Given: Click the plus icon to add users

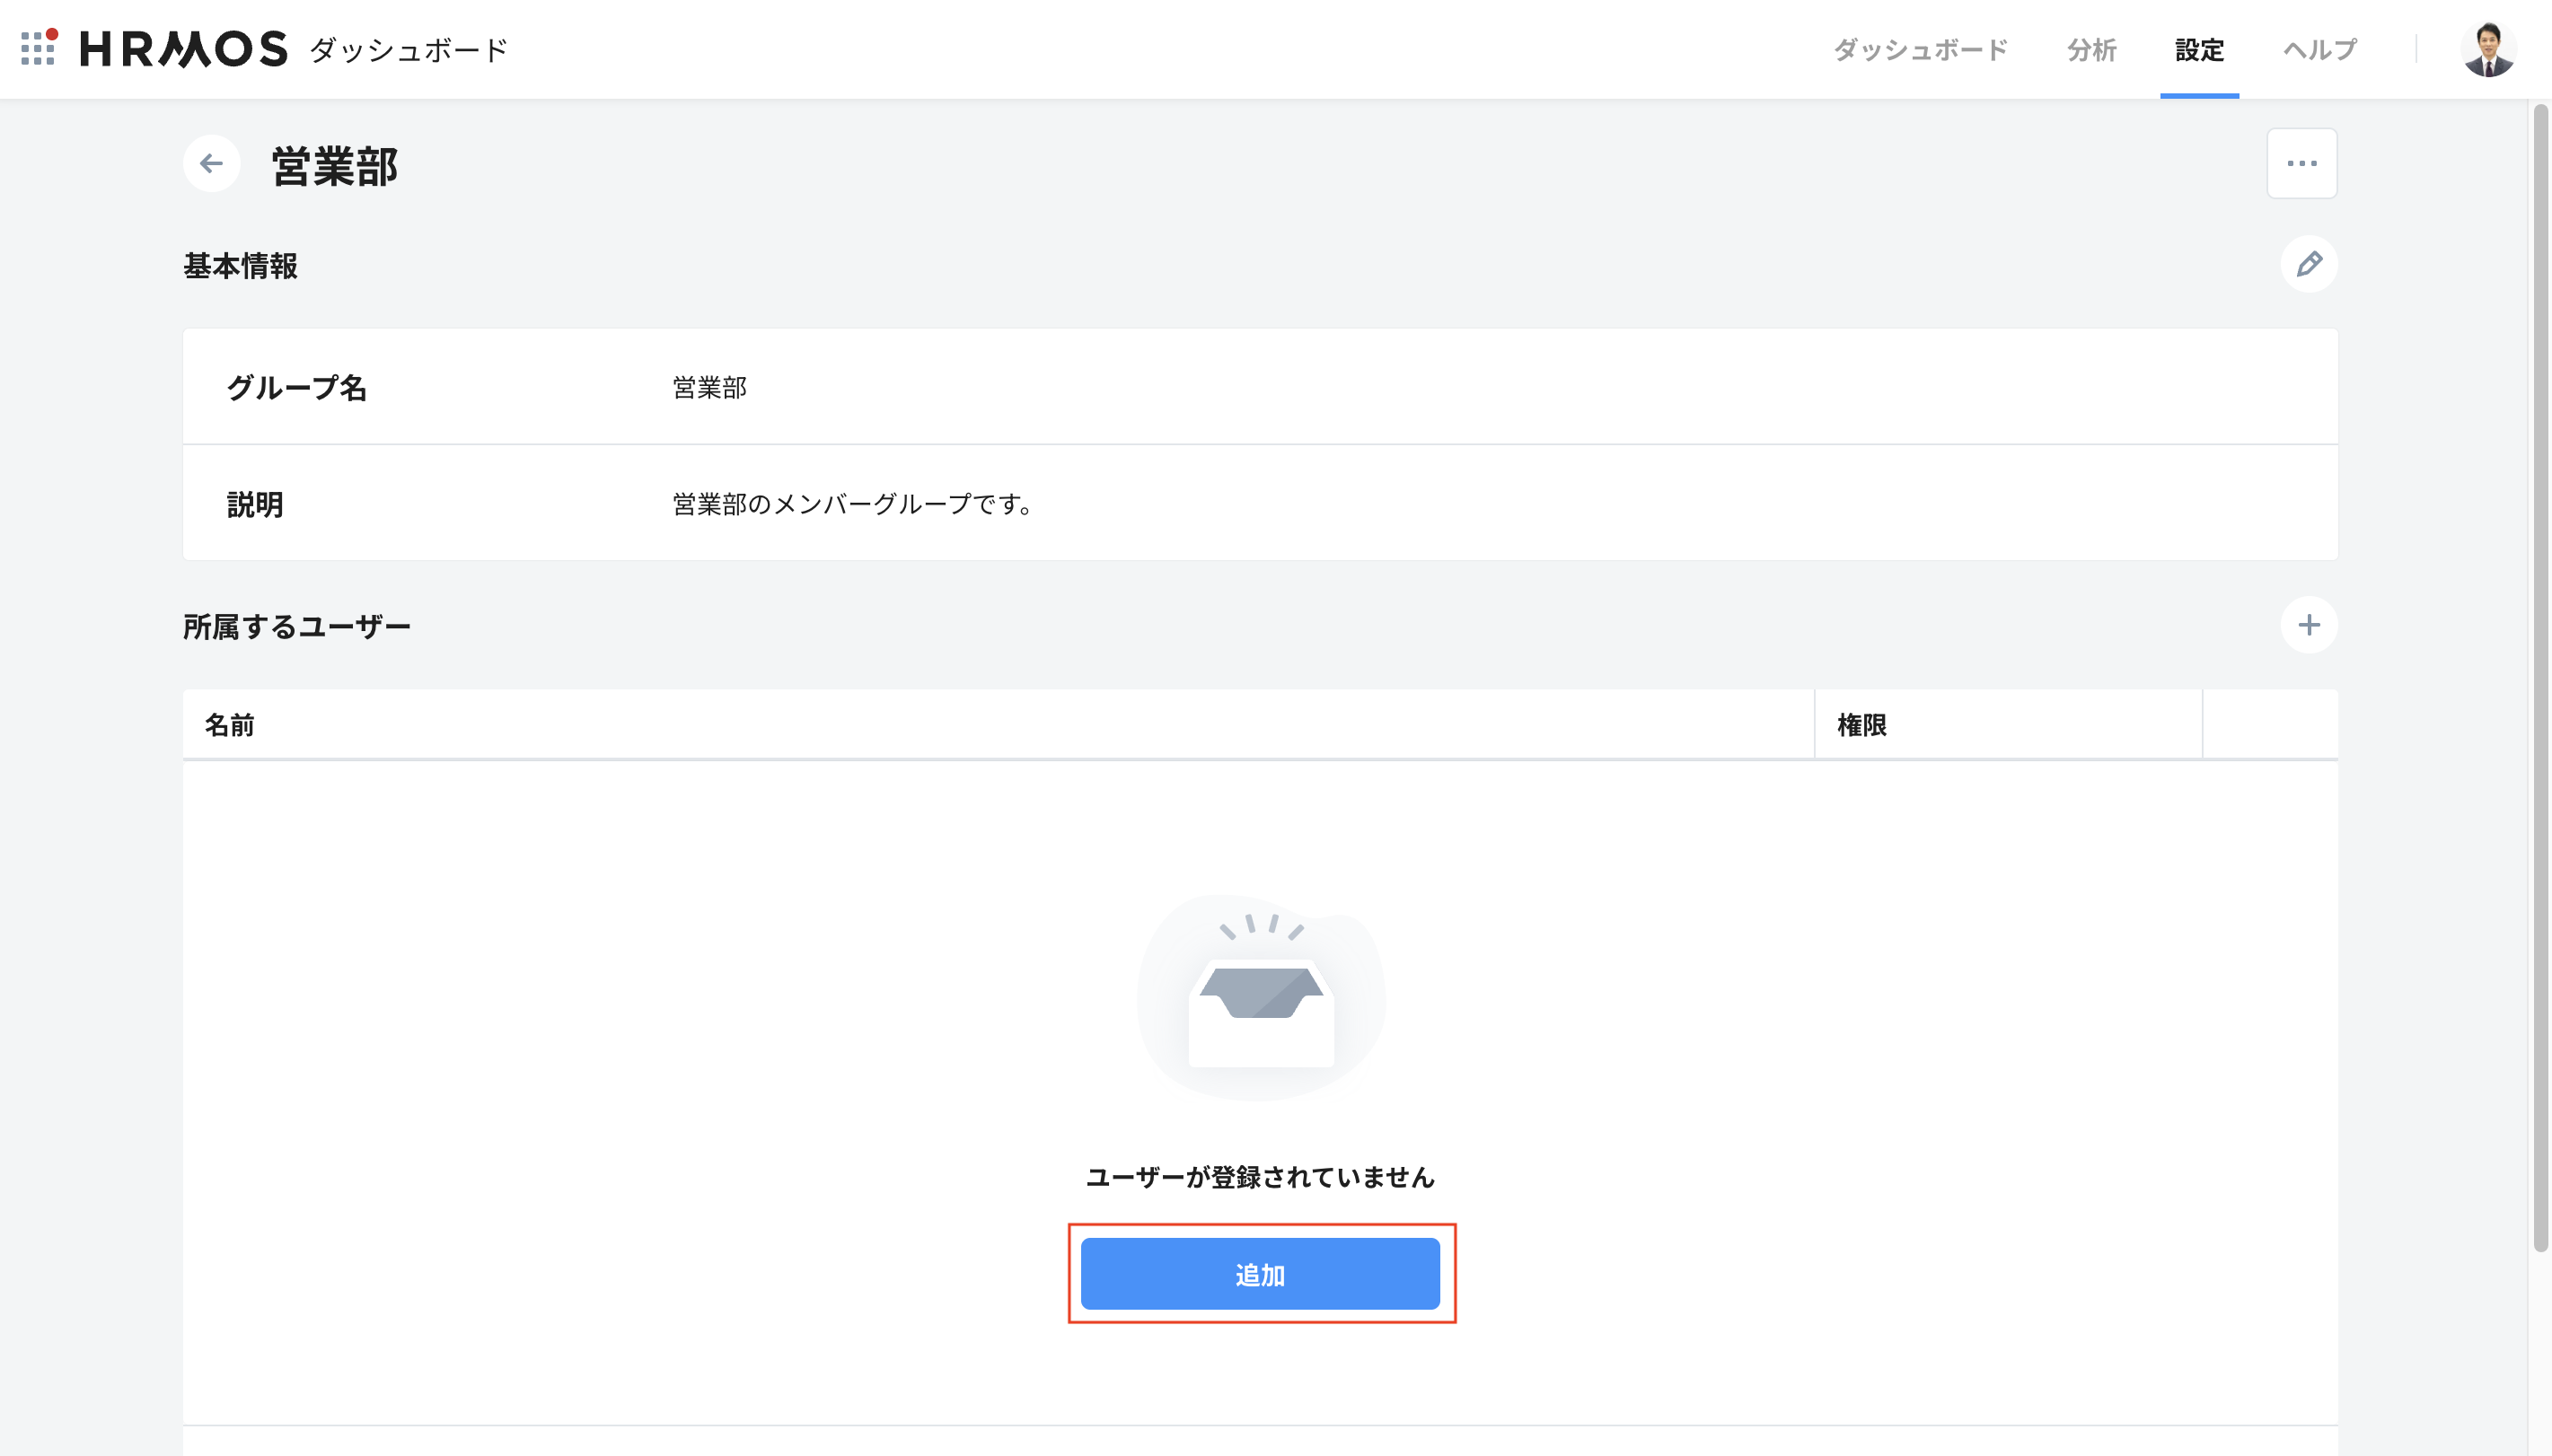Looking at the screenshot, I should (2308, 625).
